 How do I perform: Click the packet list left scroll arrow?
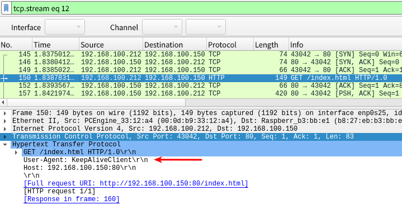coord(3,102)
